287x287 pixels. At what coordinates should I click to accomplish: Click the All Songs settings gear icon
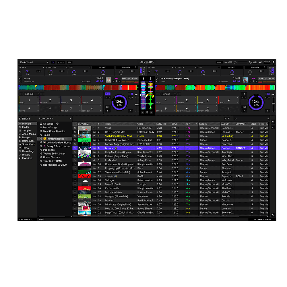point(57,124)
